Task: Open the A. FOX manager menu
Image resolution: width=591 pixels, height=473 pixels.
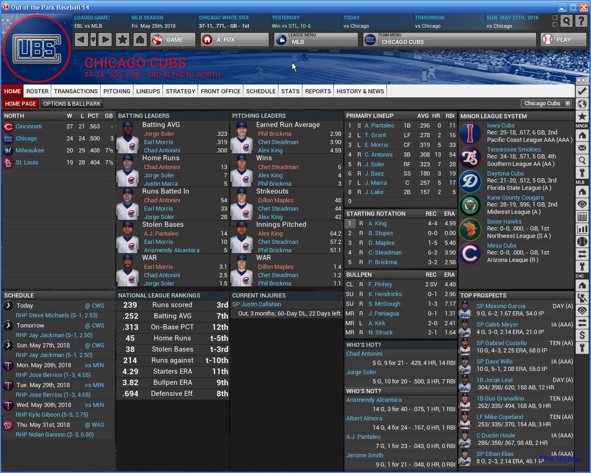Action: 235,40
